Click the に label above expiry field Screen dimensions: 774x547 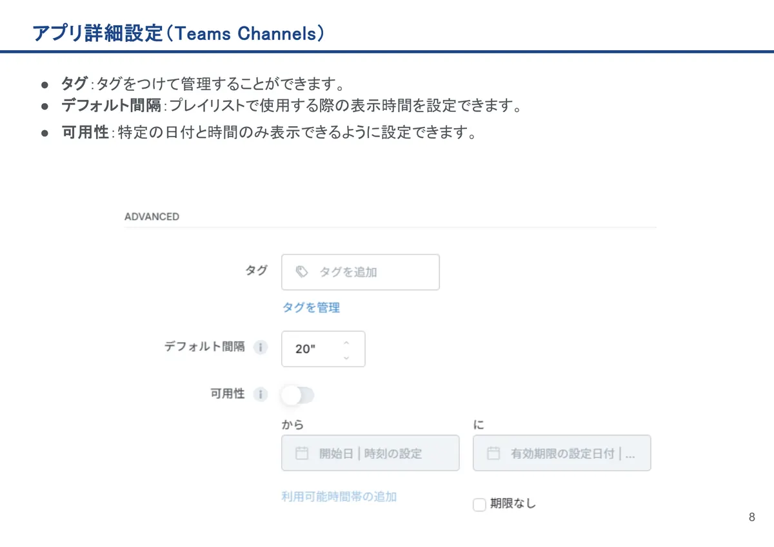click(479, 425)
